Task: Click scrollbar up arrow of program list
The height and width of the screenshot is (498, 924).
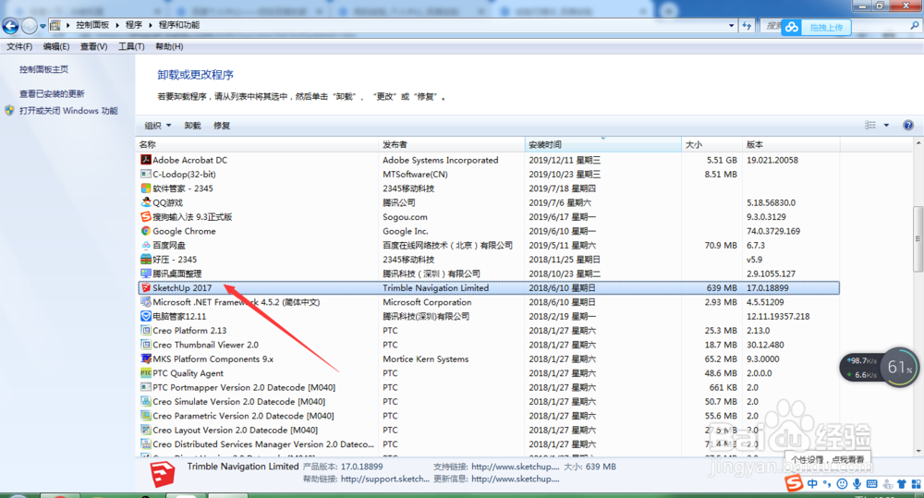Action: point(918,143)
